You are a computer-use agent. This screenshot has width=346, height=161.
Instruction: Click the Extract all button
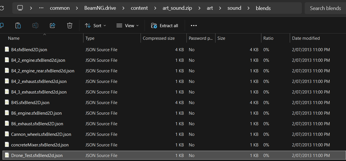point(165,25)
